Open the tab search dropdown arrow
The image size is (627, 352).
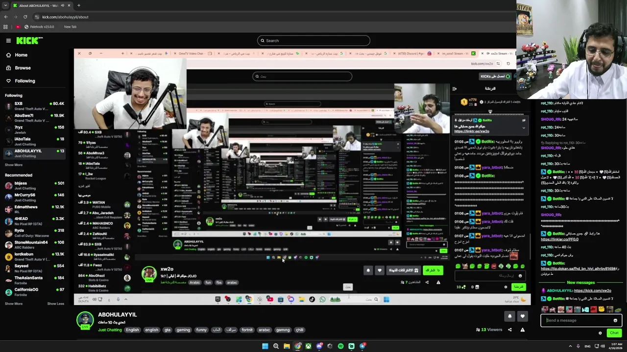[5, 5]
